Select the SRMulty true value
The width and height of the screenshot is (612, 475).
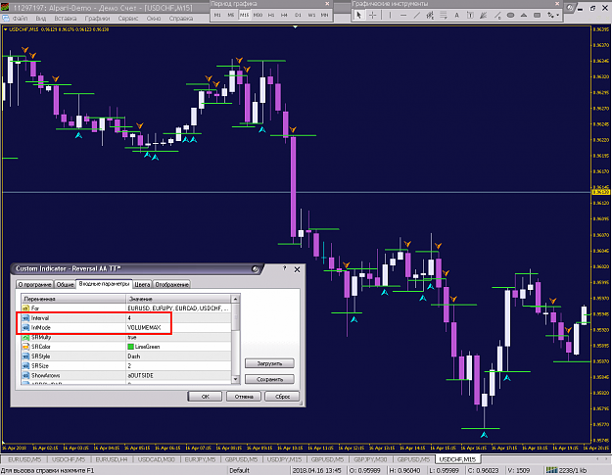coord(179,337)
